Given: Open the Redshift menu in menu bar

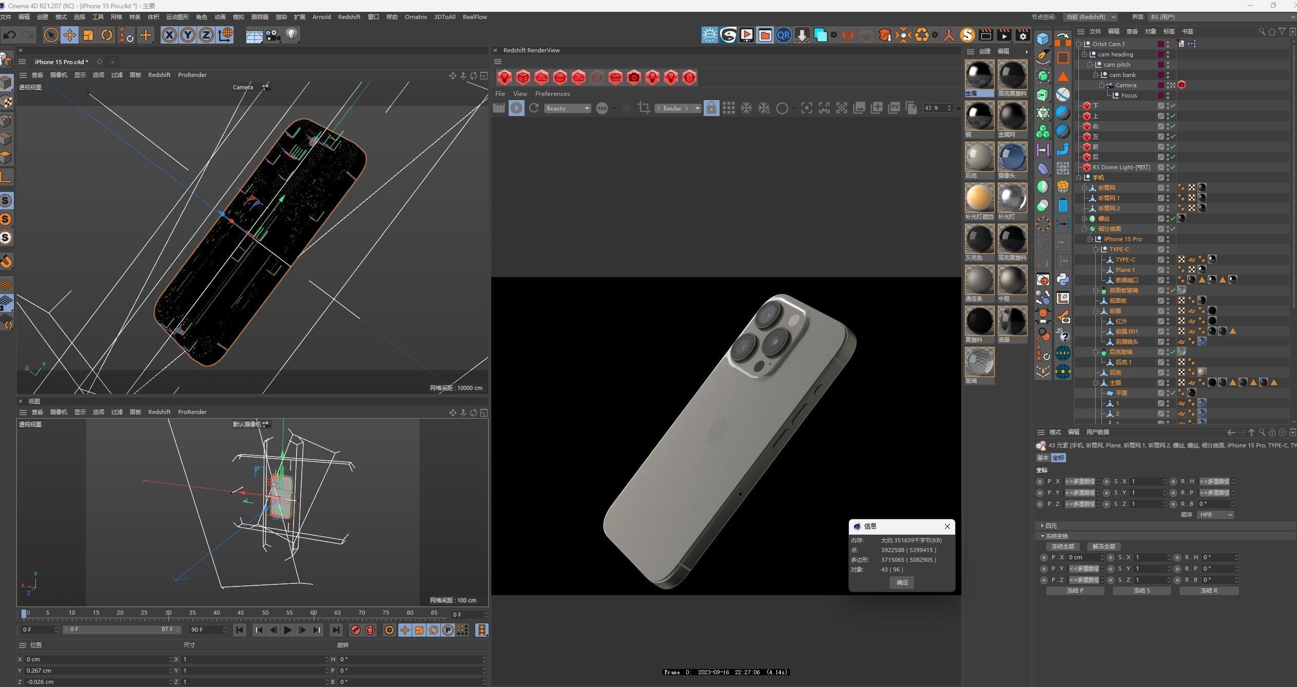Looking at the screenshot, I should pyautogui.click(x=349, y=17).
